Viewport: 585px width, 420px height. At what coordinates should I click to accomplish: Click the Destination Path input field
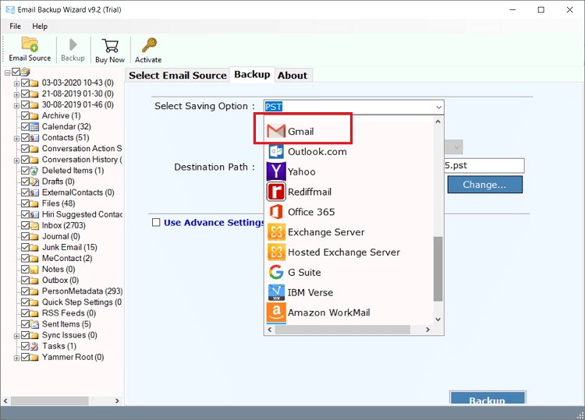484,165
